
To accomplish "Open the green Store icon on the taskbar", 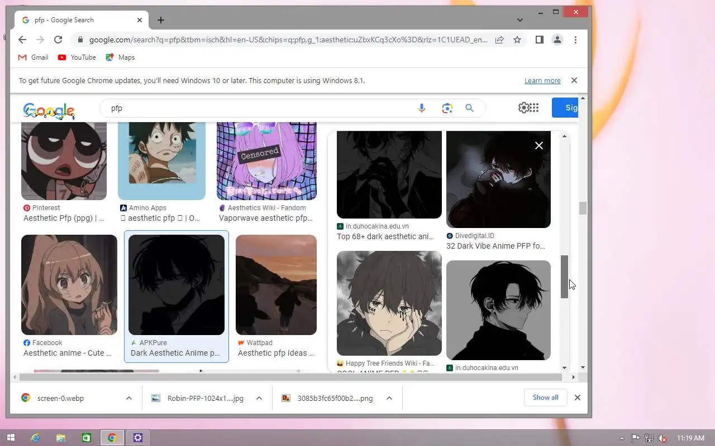I will coord(87,438).
